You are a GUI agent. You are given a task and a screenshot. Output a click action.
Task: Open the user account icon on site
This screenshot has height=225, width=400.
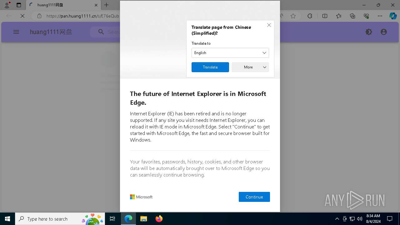click(x=384, y=32)
